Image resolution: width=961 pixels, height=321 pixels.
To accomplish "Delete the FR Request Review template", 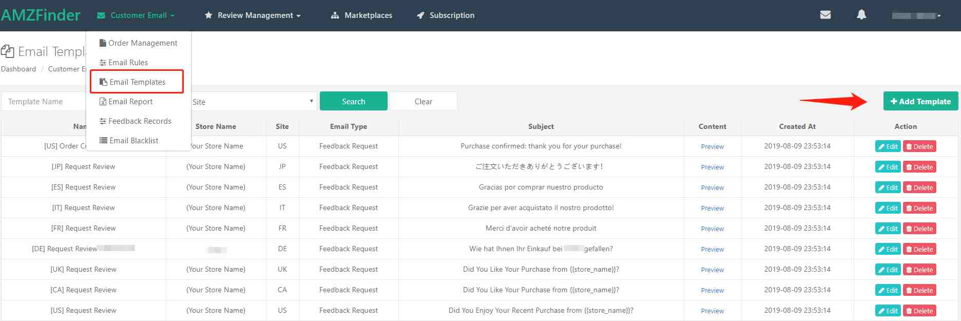I will tap(919, 229).
